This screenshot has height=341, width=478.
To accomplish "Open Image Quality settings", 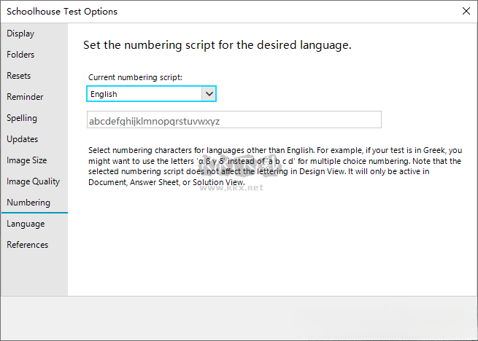I will tap(34, 181).
